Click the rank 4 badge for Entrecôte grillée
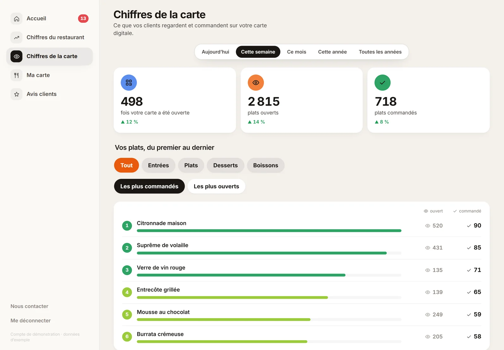504x350 pixels. click(127, 292)
